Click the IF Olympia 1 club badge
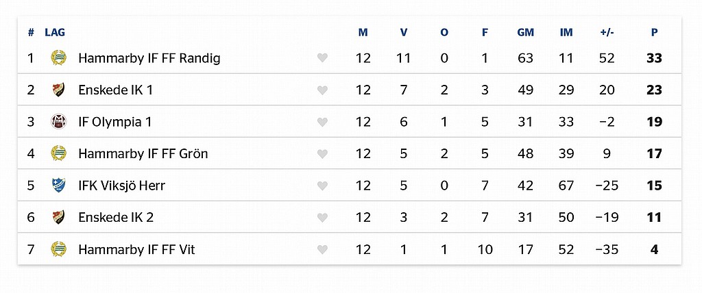Image resolution: width=702 pixels, height=293 pixels. point(59,122)
